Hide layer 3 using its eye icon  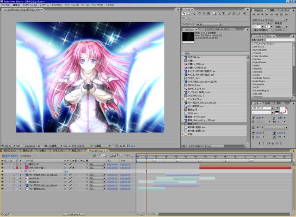point(2,175)
